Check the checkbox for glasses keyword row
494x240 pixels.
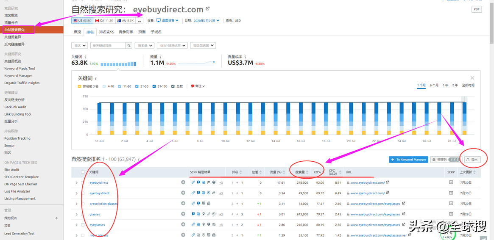[83, 214]
